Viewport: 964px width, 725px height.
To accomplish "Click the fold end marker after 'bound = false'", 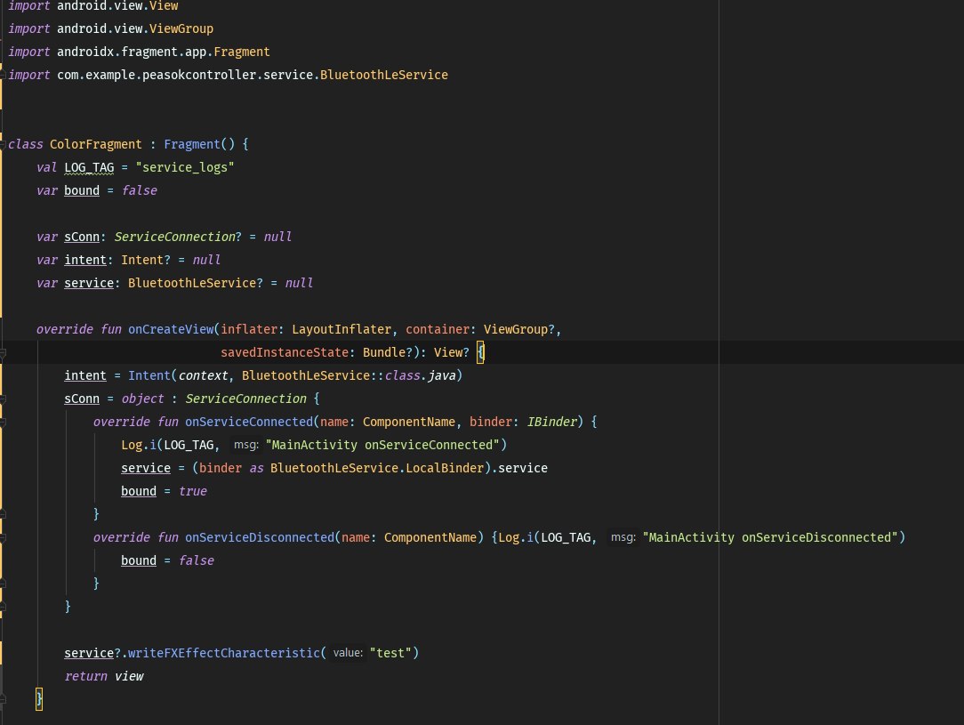I will [3, 584].
